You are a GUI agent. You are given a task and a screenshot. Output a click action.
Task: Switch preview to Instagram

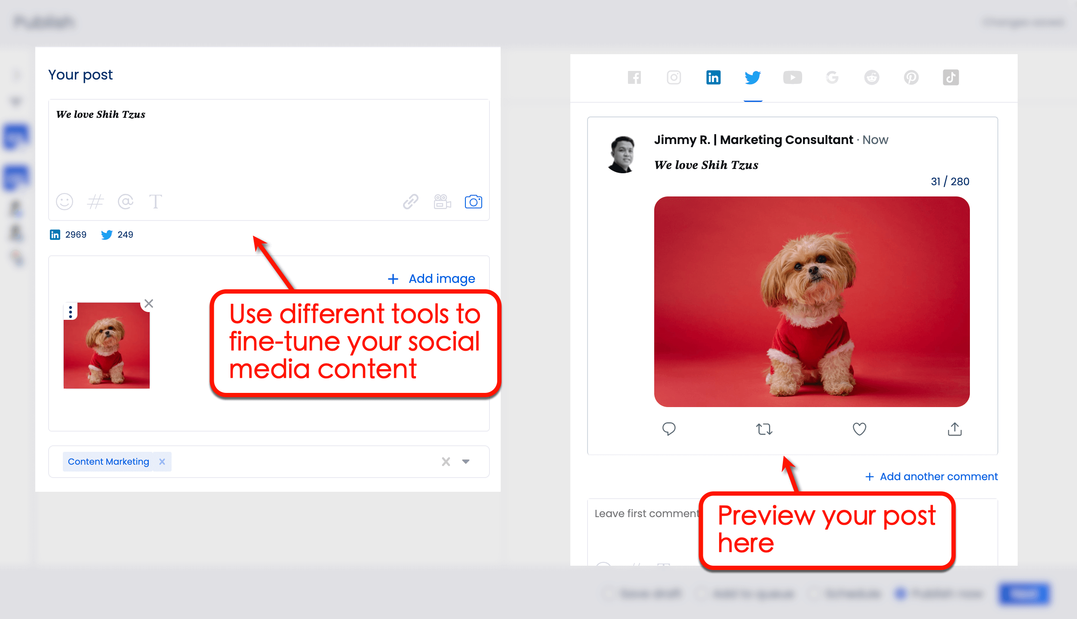(x=674, y=77)
